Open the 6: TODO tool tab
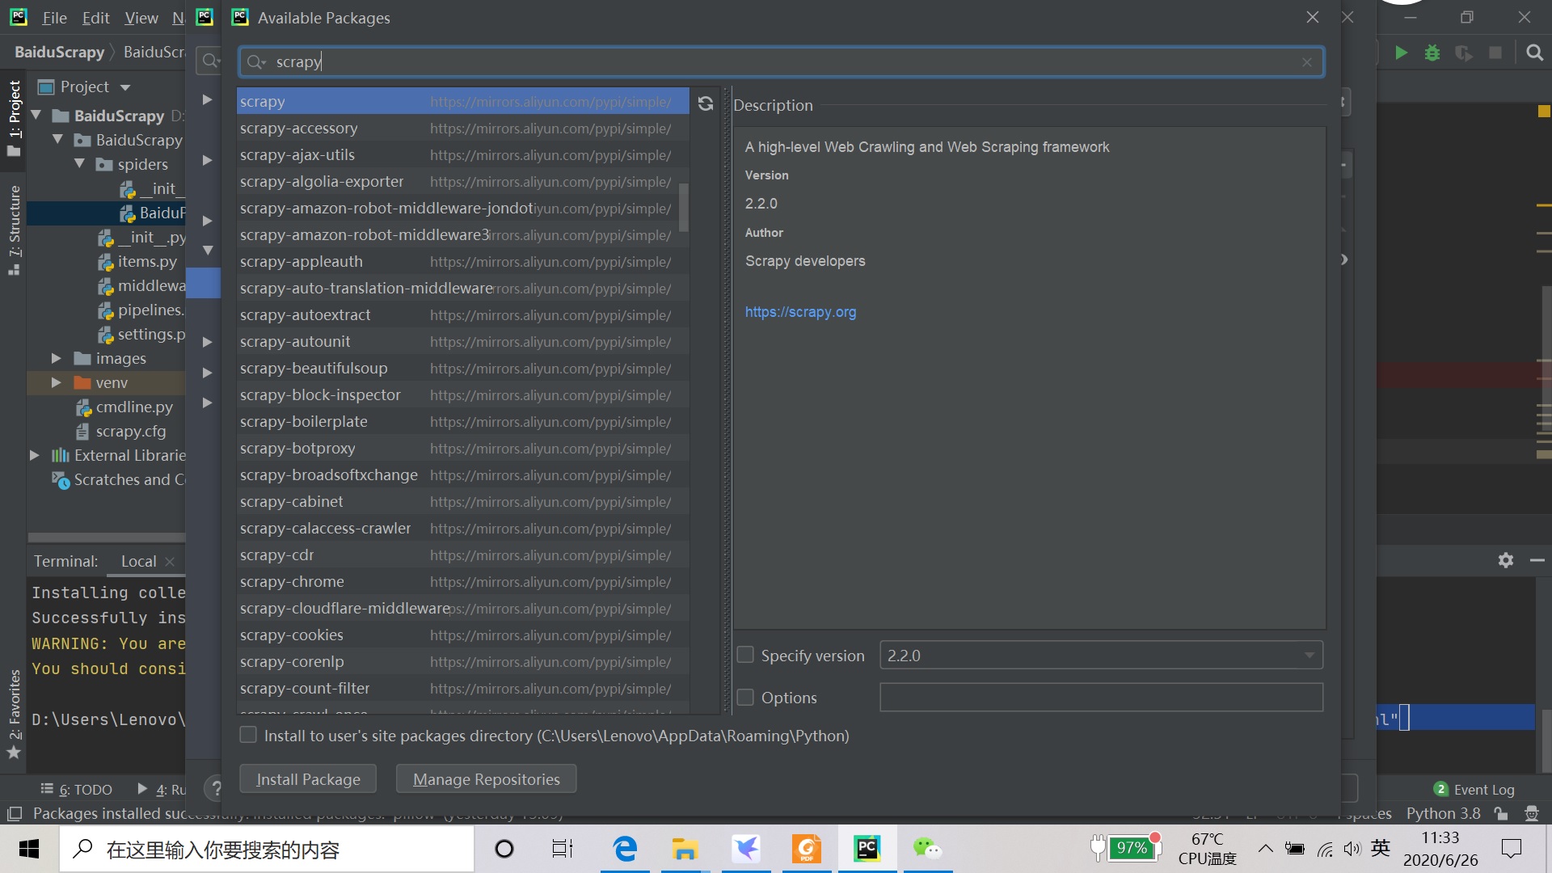This screenshot has width=1552, height=873. (x=77, y=790)
